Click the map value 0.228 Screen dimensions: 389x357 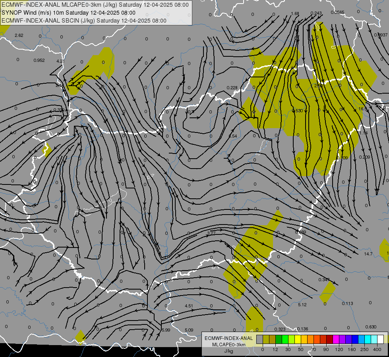(232, 88)
